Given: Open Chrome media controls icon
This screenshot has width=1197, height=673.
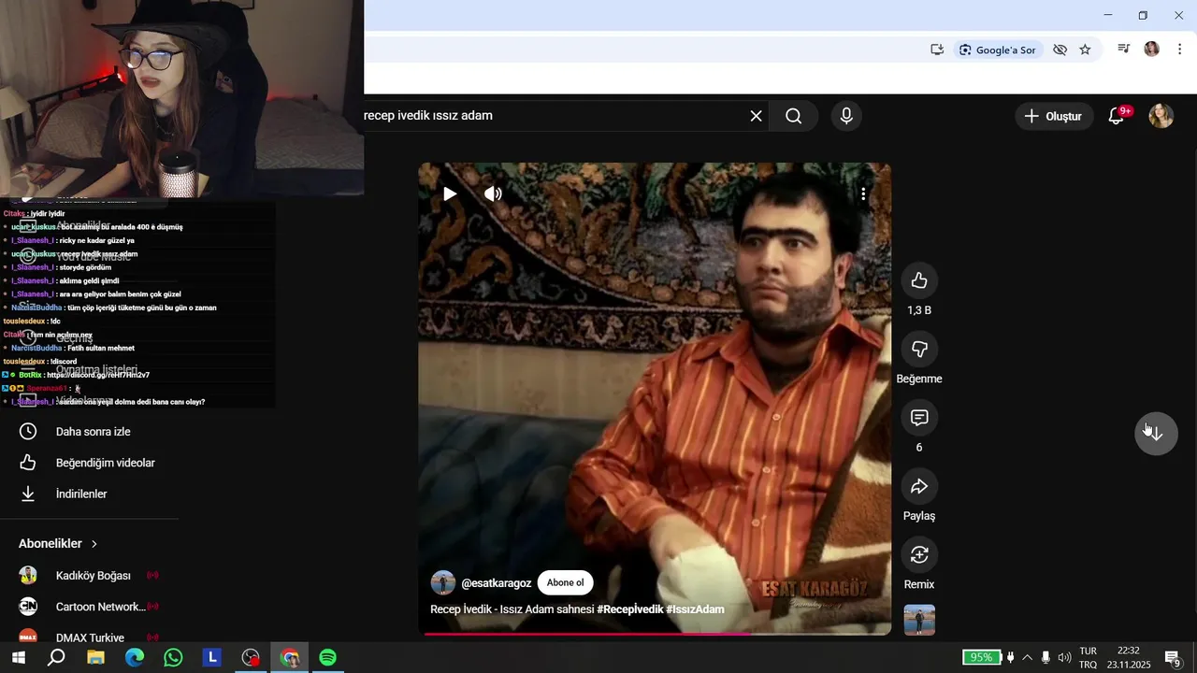Looking at the screenshot, I should point(1124,50).
